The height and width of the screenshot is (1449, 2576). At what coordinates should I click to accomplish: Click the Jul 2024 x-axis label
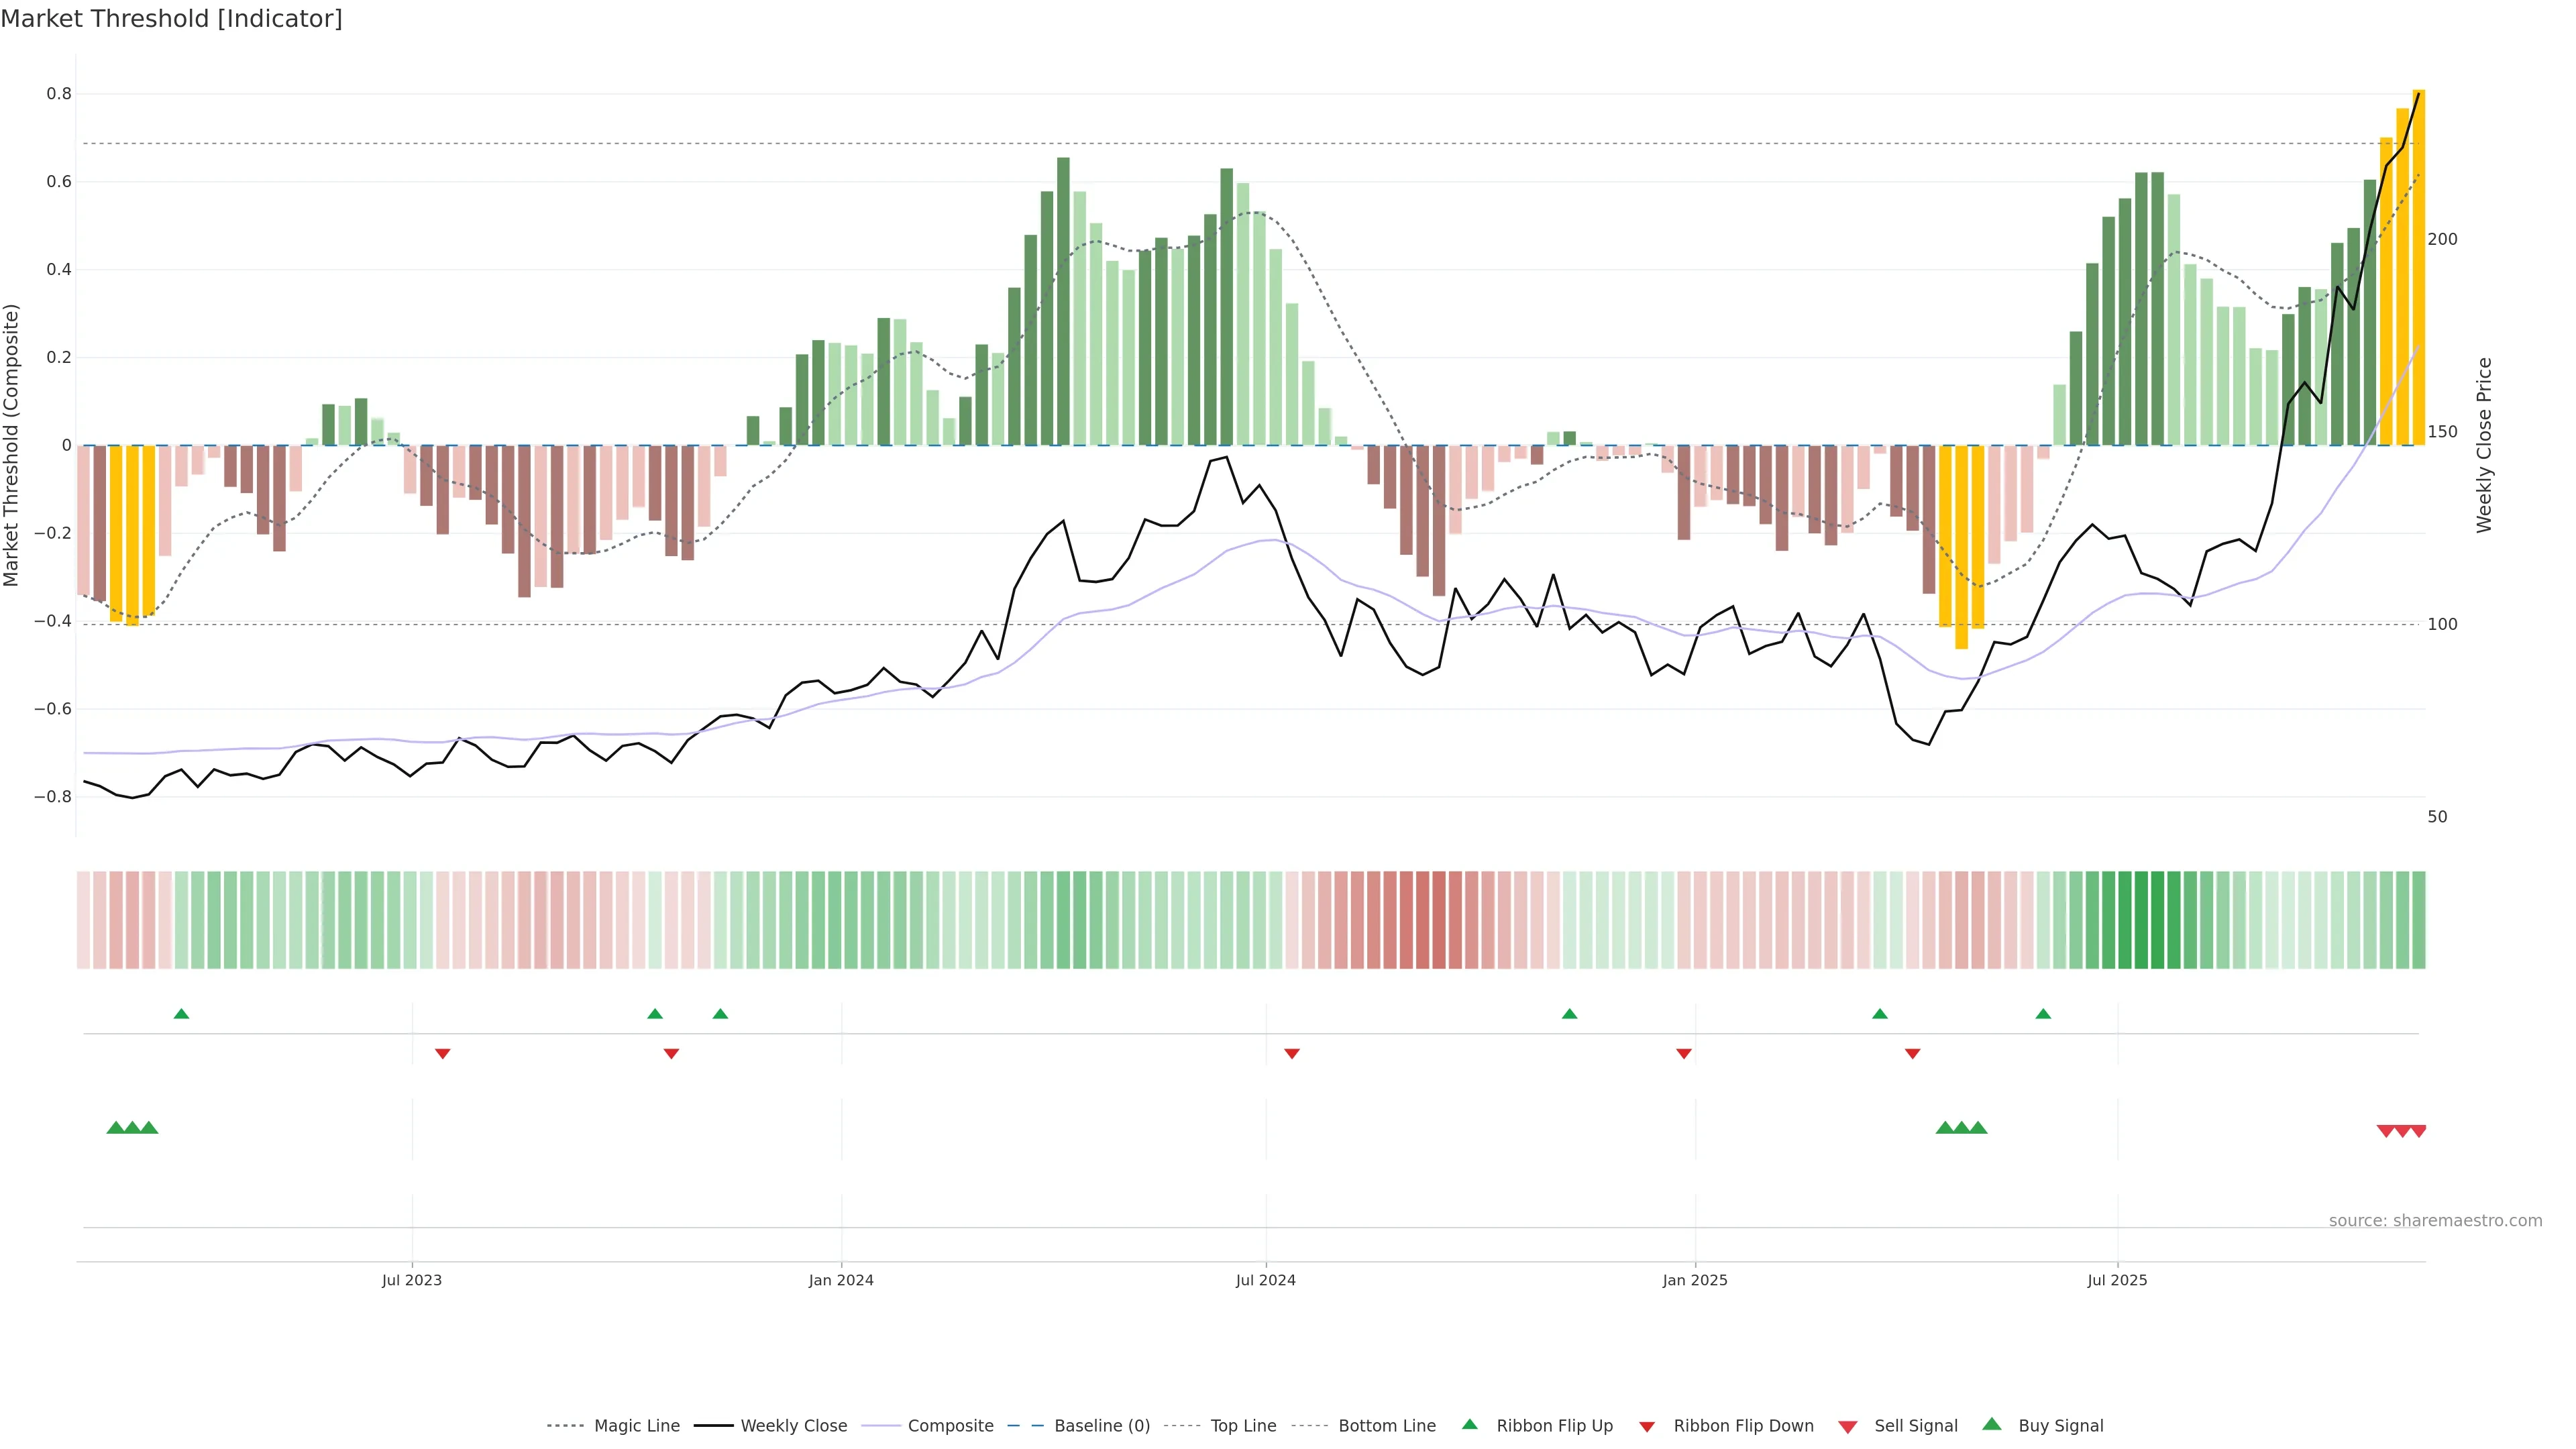[x=1265, y=1280]
